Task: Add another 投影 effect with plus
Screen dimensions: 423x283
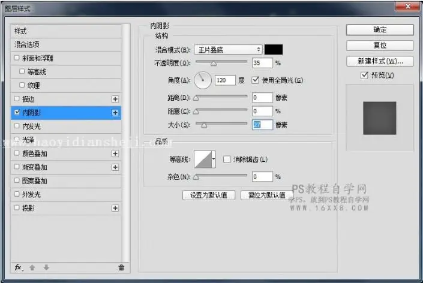Action: click(115, 208)
